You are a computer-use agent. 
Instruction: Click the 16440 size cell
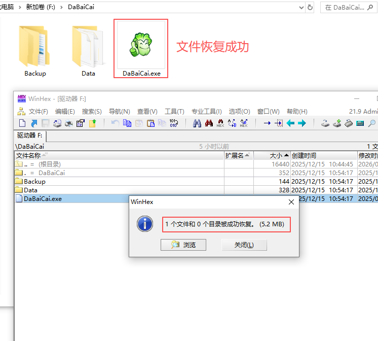tap(272, 164)
